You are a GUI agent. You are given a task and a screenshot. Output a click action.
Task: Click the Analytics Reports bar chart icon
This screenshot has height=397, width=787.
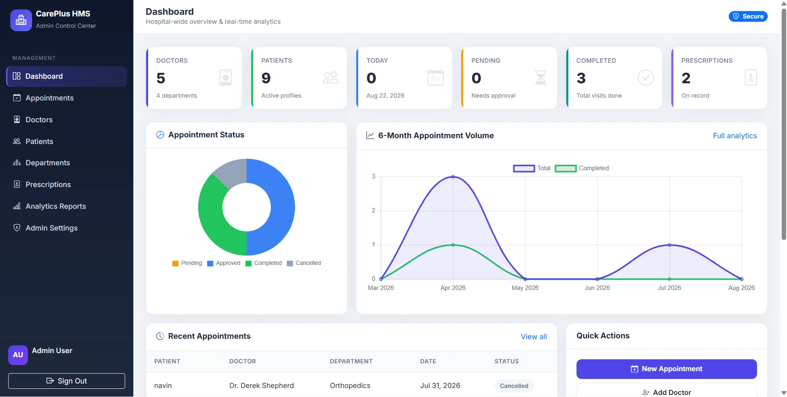pos(17,206)
